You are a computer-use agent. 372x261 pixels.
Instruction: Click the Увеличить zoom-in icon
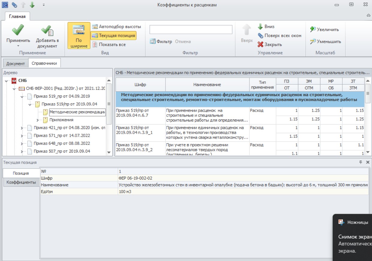pos(313,29)
